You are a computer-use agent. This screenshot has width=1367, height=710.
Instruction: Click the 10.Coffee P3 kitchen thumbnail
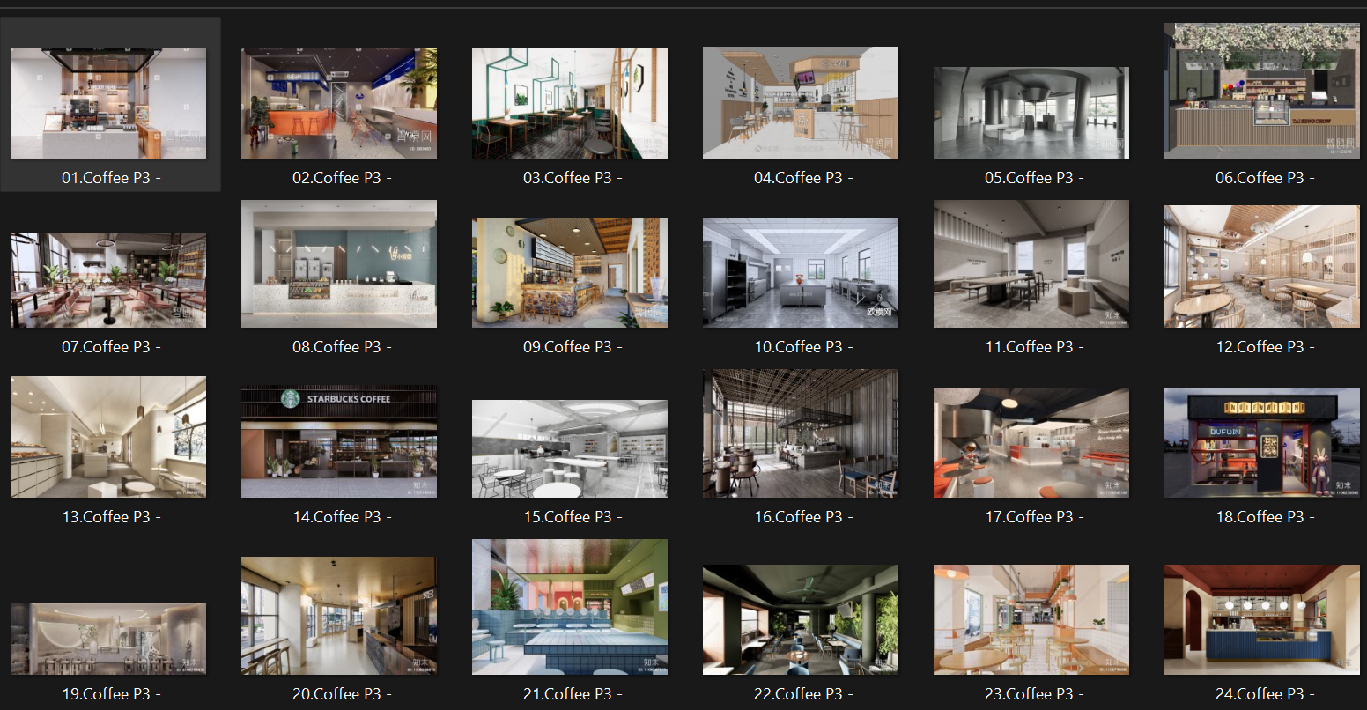801,273
